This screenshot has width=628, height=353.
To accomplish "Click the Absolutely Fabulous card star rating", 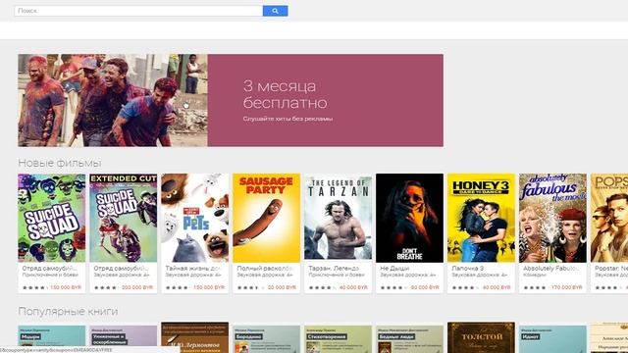I will pos(536,287).
